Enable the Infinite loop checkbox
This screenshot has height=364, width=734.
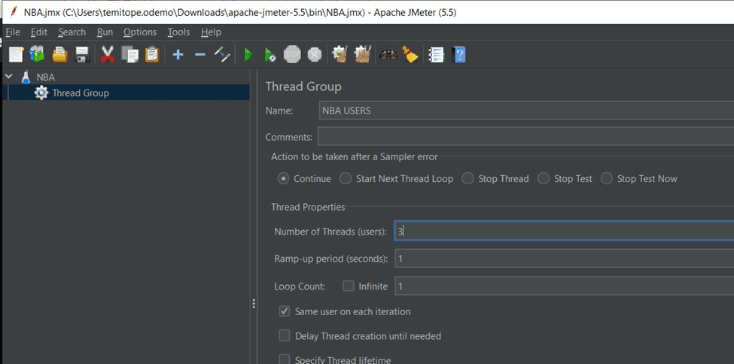[x=349, y=286]
